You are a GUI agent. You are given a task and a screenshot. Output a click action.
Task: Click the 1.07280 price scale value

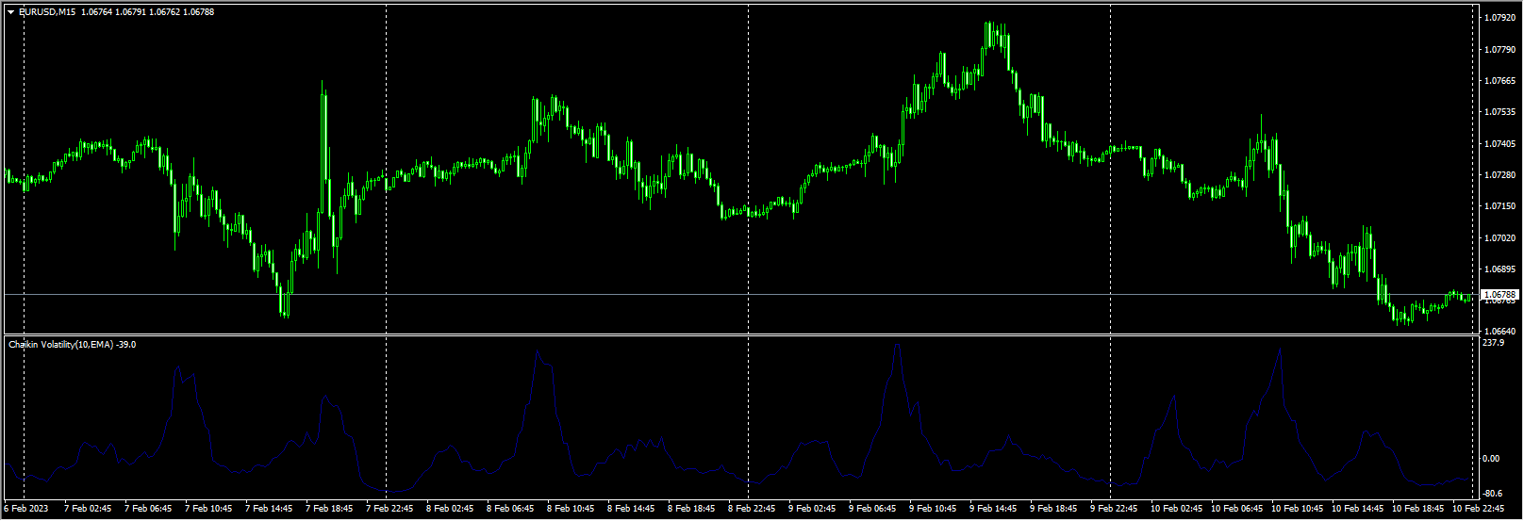coord(1499,175)
